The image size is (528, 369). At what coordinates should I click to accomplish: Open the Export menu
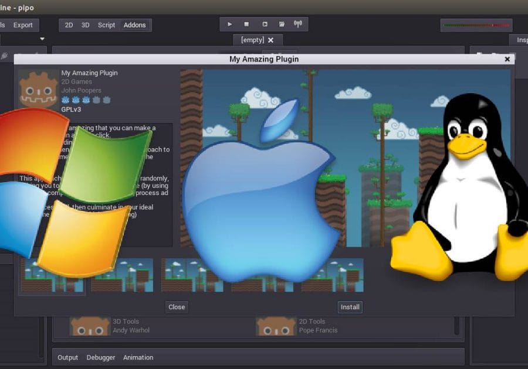[x=23, y=25]
